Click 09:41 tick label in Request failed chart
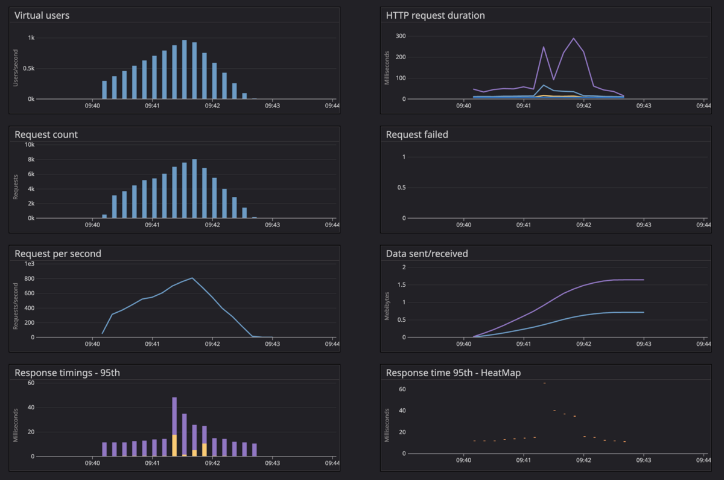The width and height of the screenshot is (724, 480). [x=523, y=225]
